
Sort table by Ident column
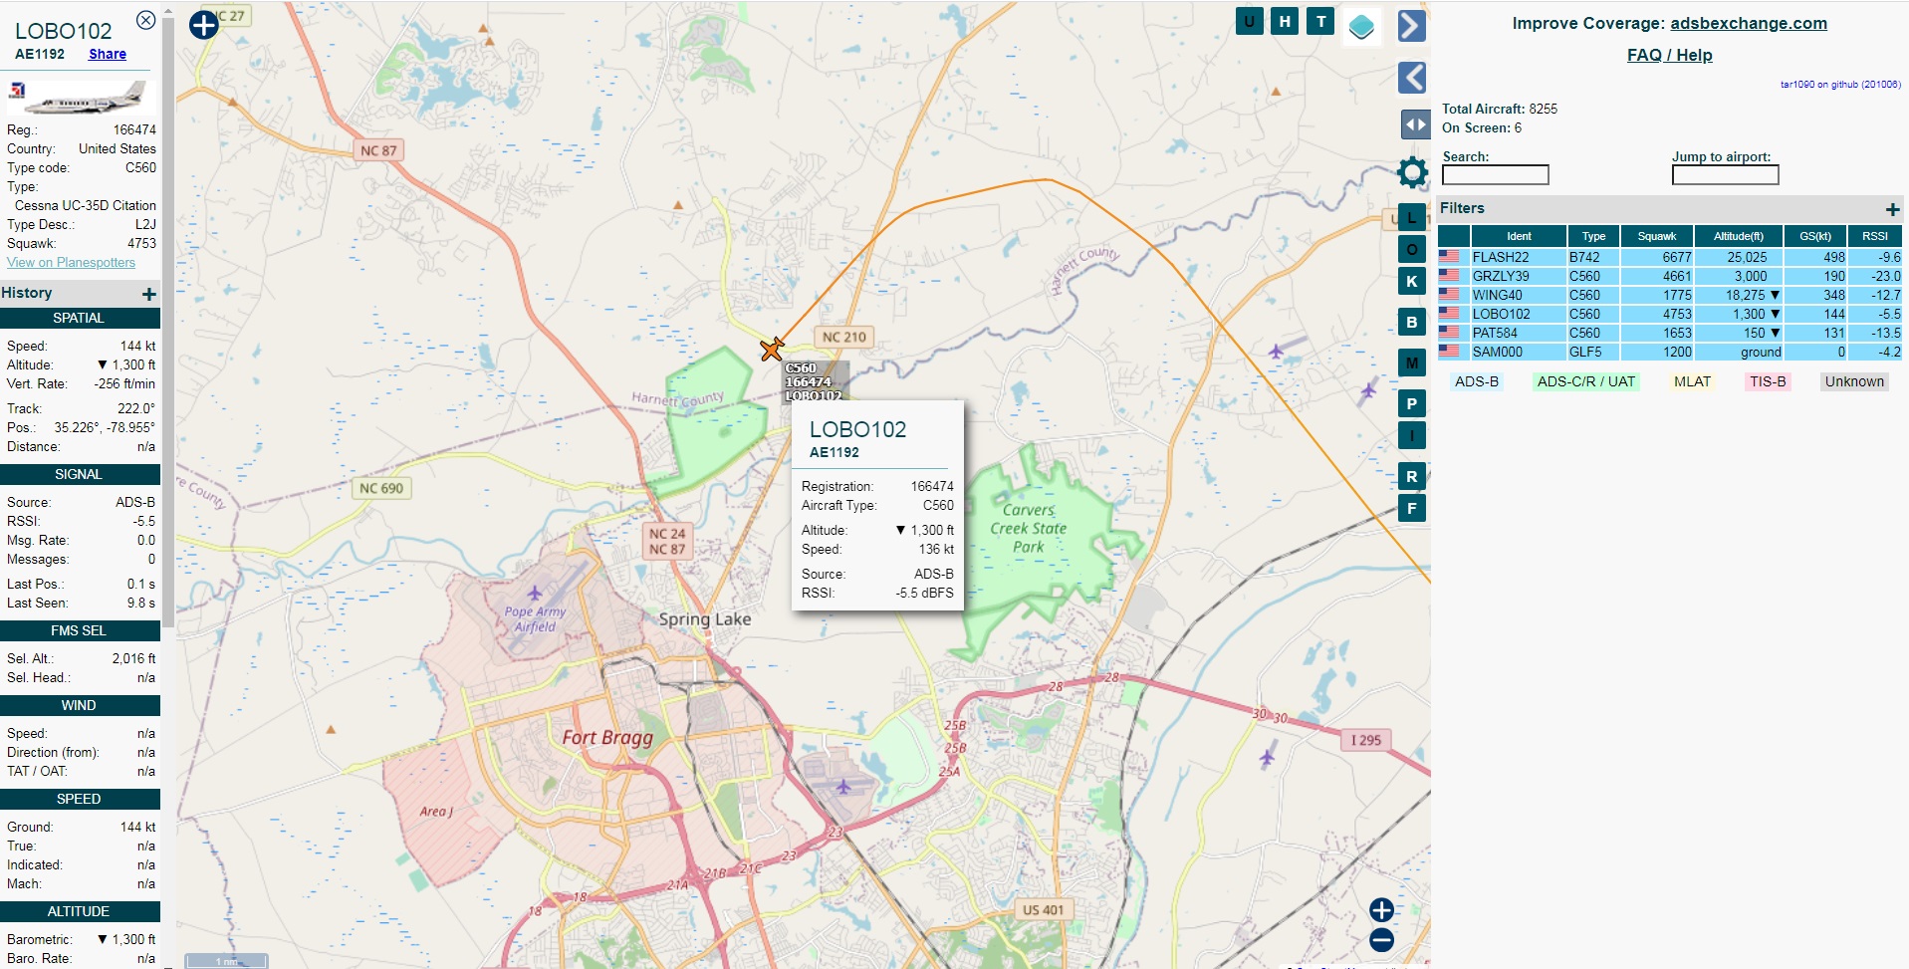coord(1518,236)
